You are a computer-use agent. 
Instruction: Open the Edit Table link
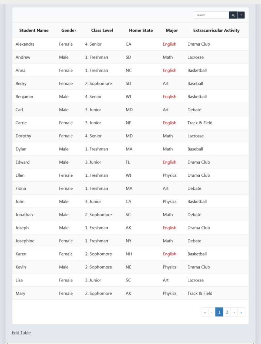click(21, 333)
